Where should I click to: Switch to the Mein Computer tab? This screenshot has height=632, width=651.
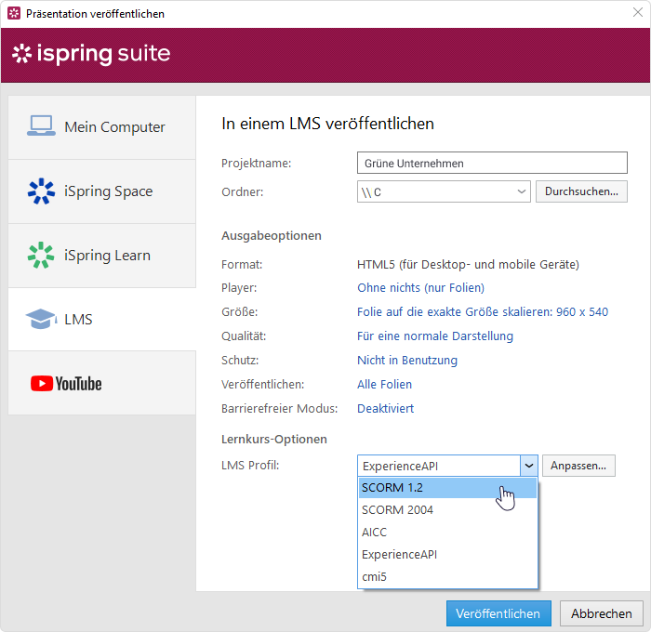101,127
